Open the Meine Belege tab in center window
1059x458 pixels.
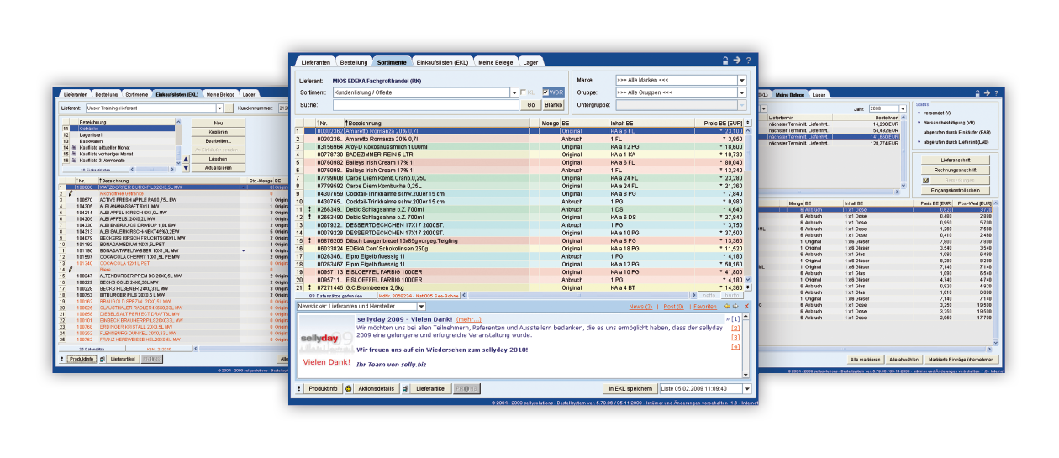[495, 62]
